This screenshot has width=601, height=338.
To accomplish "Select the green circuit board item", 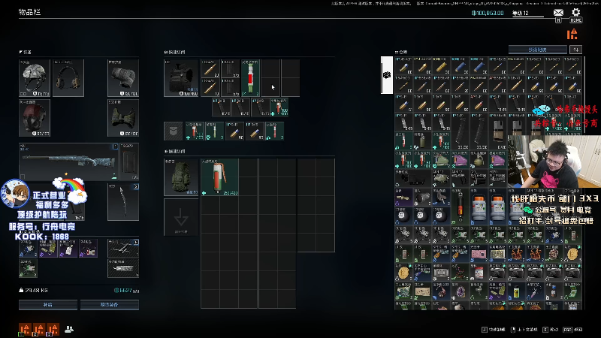I will pos(403,291).
